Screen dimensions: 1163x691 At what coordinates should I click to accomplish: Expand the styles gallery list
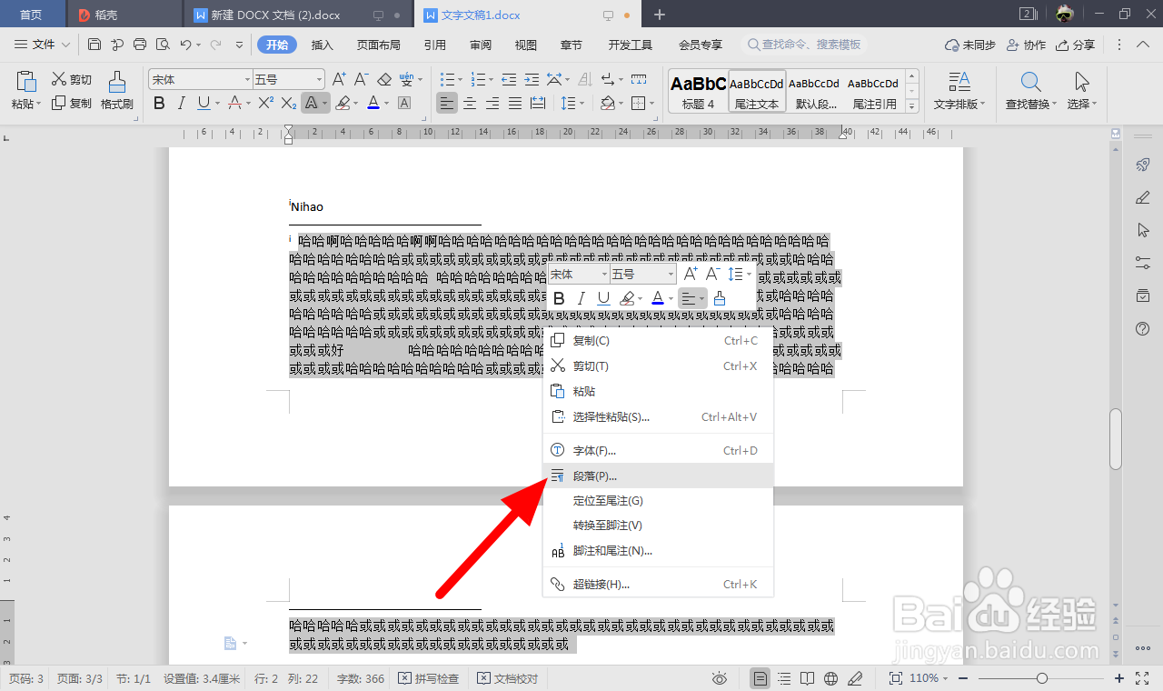point(912,106)
